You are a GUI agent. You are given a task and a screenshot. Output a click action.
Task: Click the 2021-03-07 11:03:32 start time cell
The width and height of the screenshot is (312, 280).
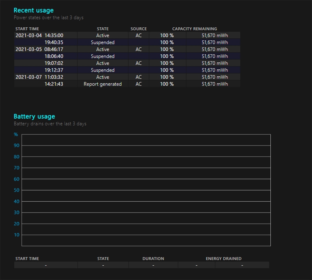click(39, 77)
